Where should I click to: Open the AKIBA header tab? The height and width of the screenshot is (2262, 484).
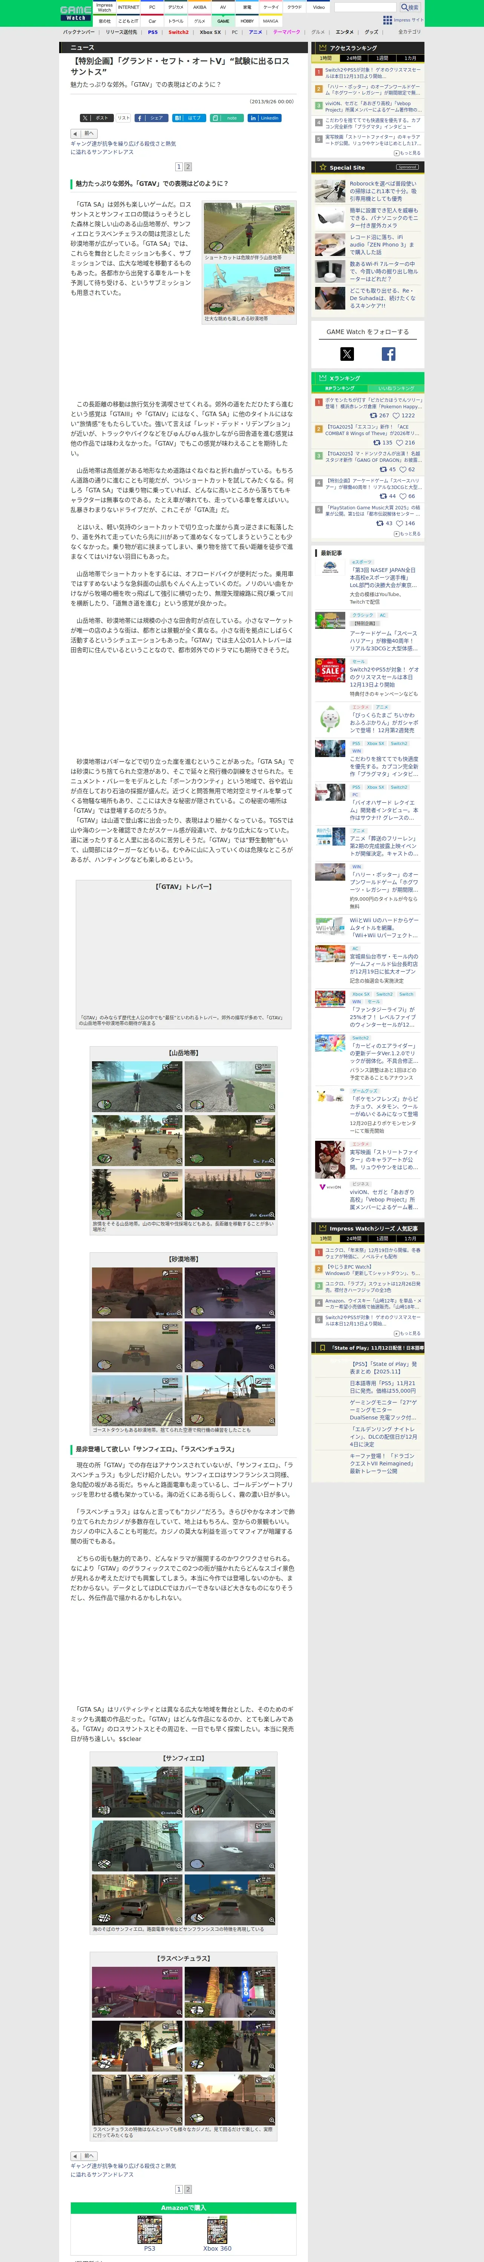[x=199, y=7]
